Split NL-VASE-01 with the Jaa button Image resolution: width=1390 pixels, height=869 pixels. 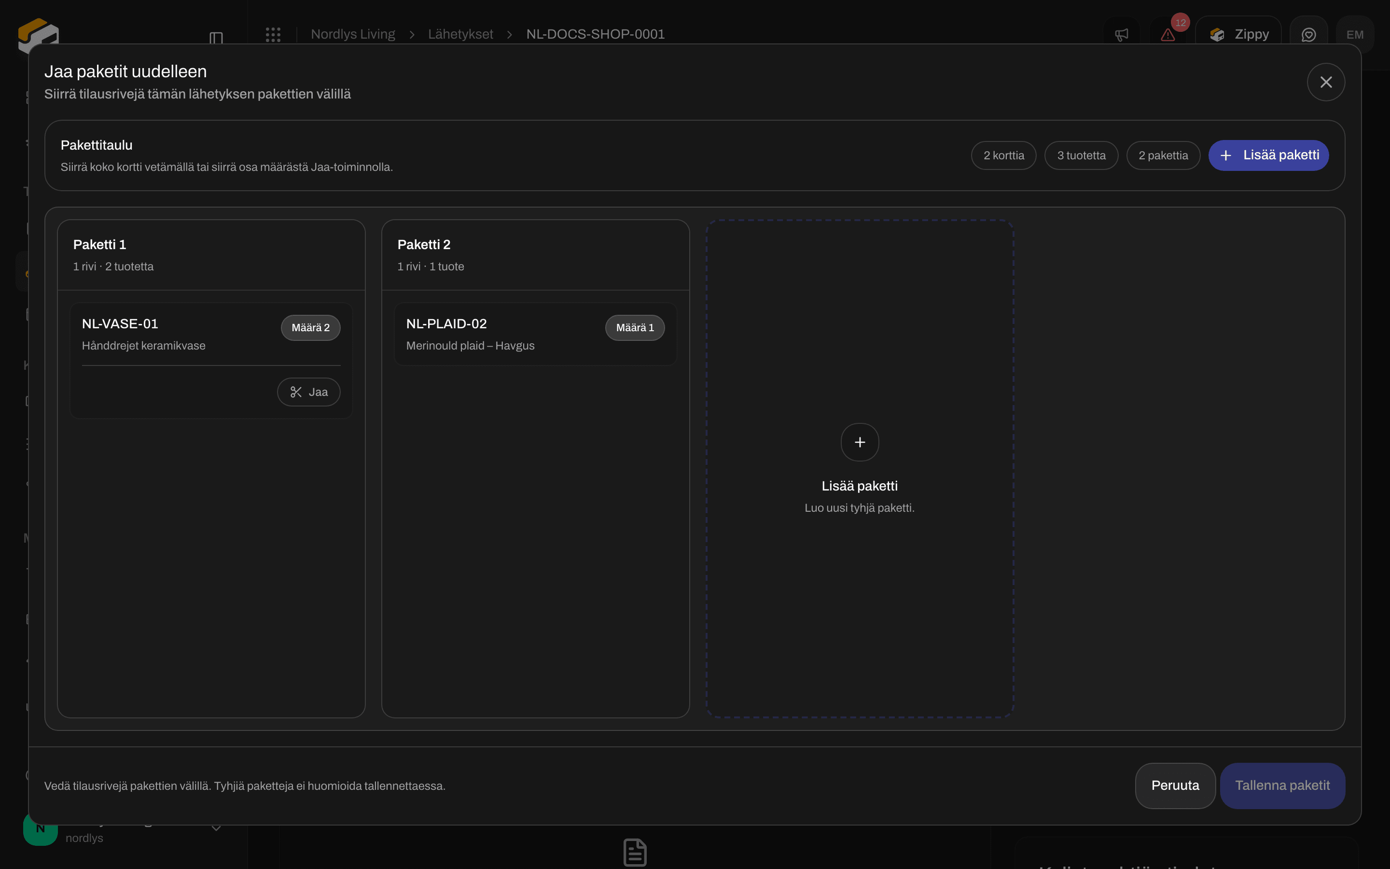click(x=308, y=392)
